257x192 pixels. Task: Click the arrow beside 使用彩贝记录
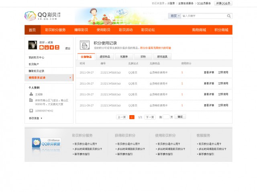[70, 78]
